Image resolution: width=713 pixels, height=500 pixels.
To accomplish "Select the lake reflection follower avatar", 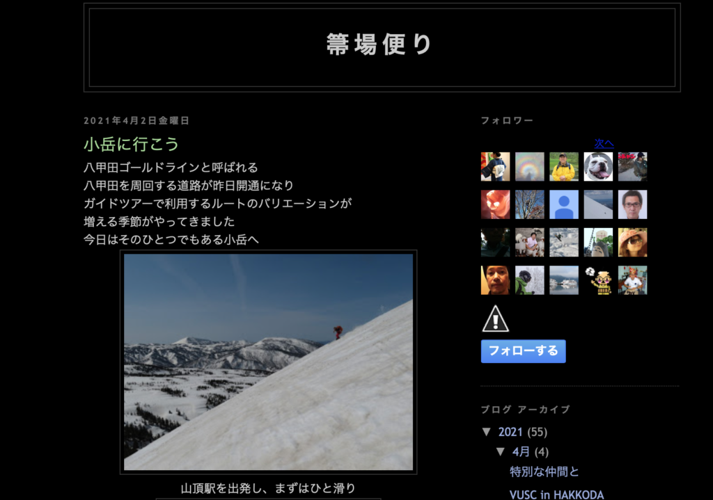I will tap(564, 280).
